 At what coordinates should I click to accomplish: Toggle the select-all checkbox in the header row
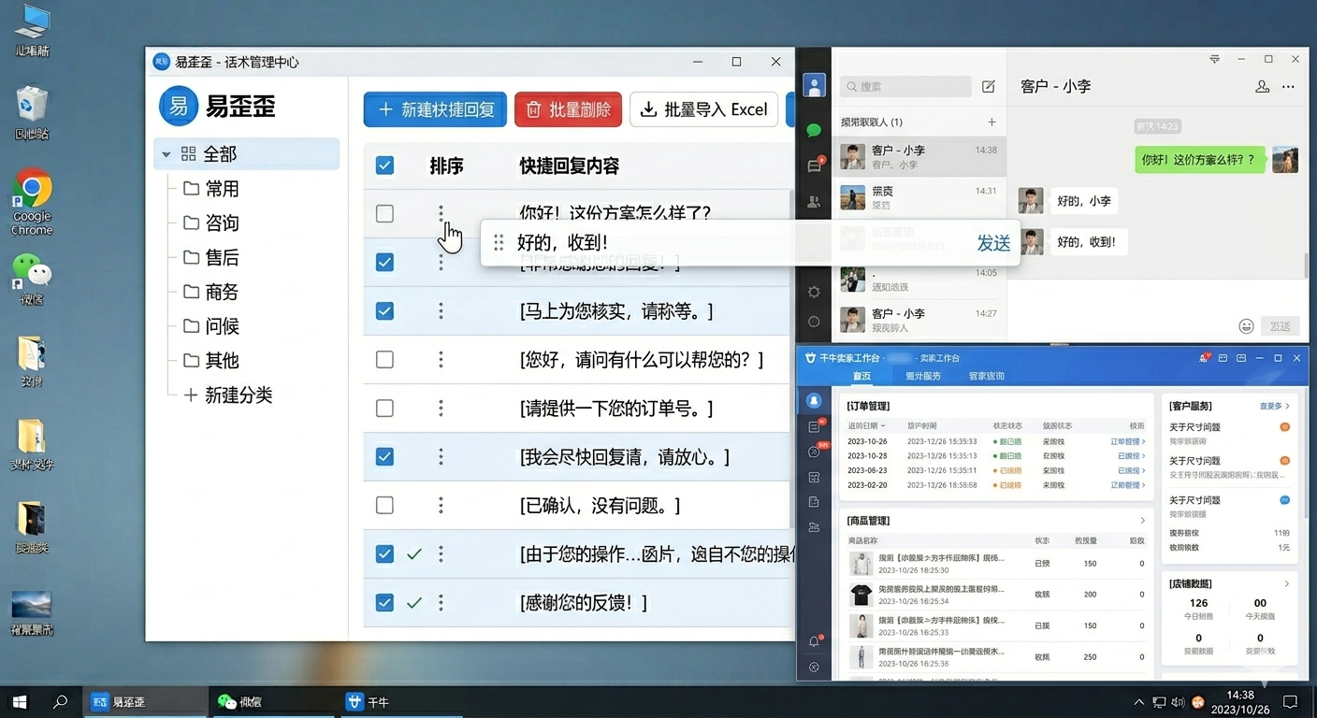pos(384,165)
